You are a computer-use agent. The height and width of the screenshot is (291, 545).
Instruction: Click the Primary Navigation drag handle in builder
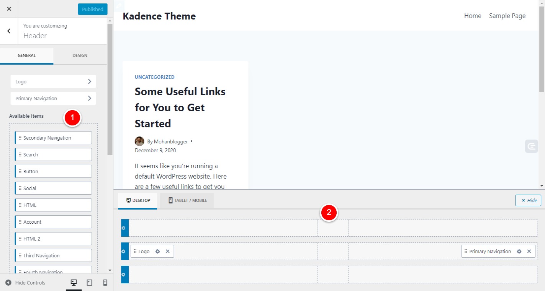pos(466,251)
